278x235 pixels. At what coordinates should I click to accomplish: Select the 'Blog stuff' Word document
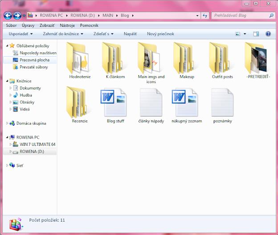pos(115,105)
